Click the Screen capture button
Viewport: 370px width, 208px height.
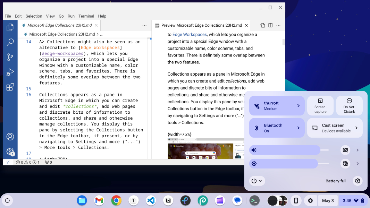coord(320,105)
